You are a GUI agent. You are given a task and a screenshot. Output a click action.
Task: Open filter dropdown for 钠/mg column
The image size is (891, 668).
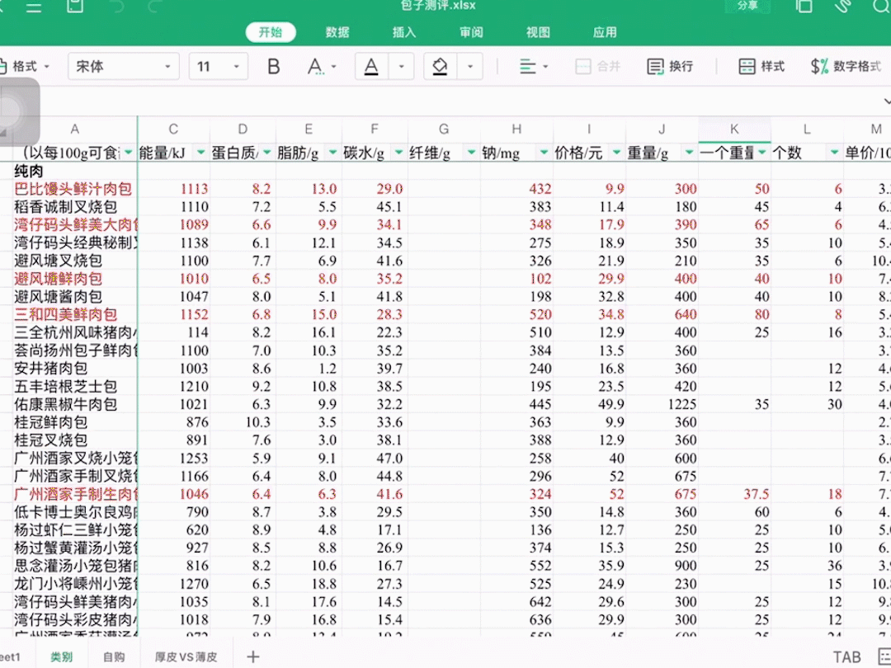[544, 153]
